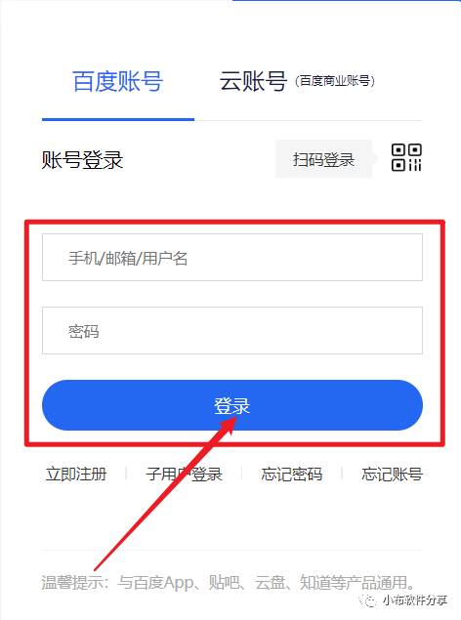Click the (百度商业账号) subtitle text
Viewport: 461px width, 620px height.
[x=335, y=81]
